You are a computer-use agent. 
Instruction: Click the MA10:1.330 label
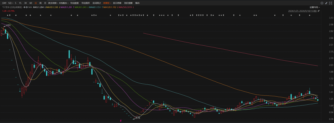point(52,7)
